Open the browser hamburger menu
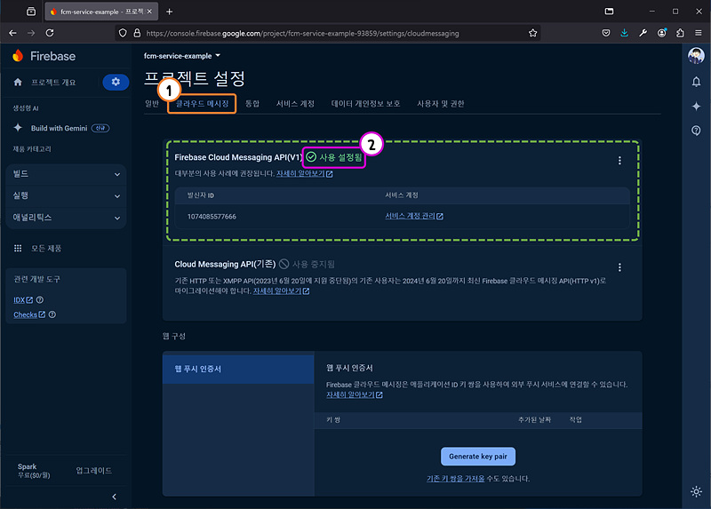The width and height of the screenshot is (711, 509). point(699,33)
